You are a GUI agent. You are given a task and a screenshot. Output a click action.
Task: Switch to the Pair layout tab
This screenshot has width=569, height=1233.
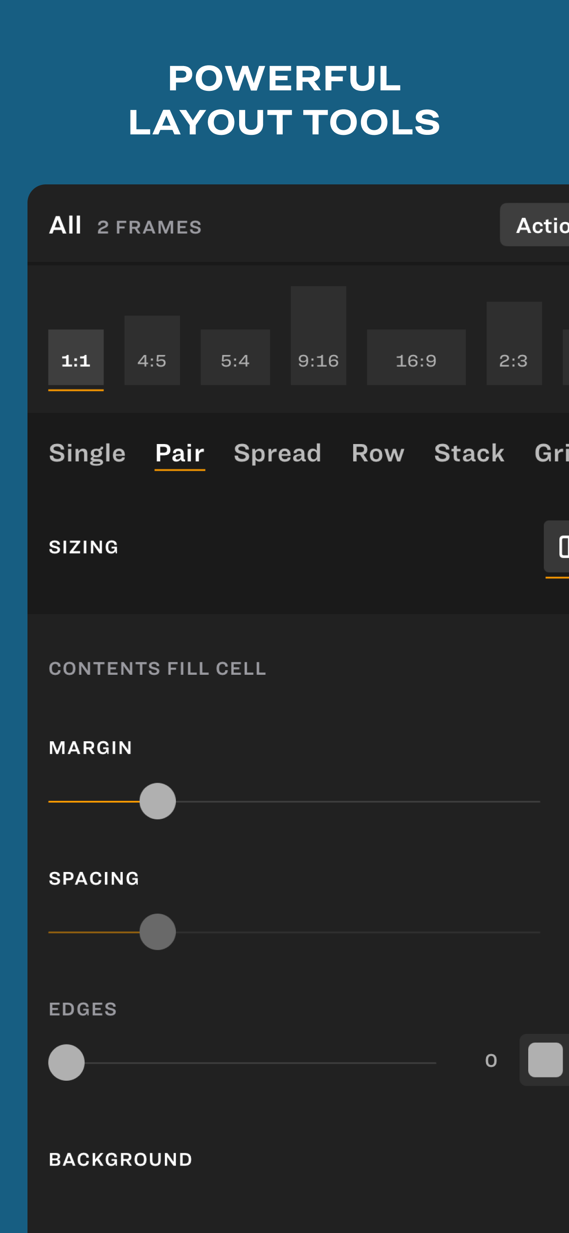pos(180,453)
